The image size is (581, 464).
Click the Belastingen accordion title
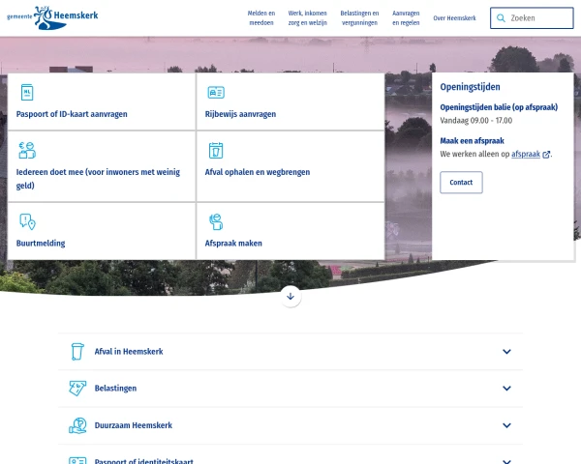click(x=115, y=389)
